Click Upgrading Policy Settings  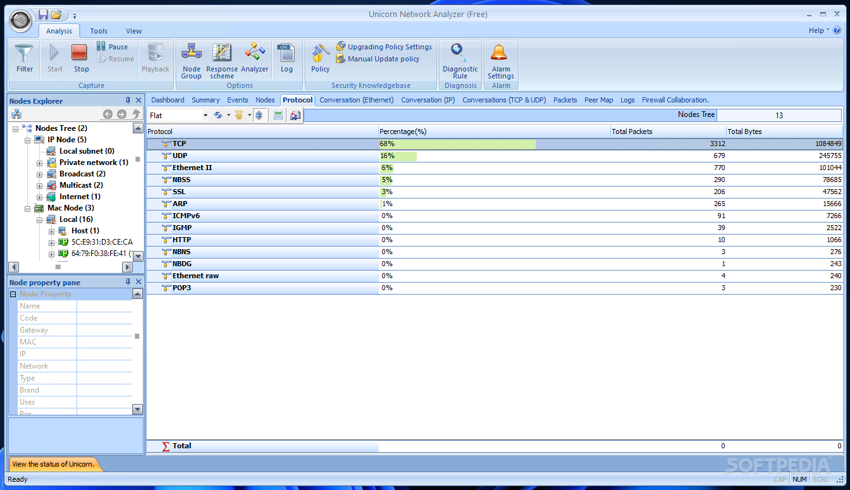[384, 47]
